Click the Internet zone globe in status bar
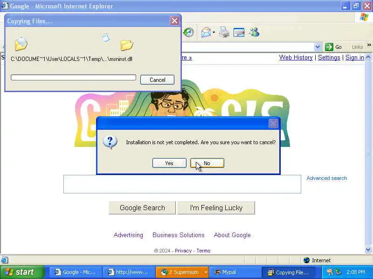 (307, 260)
